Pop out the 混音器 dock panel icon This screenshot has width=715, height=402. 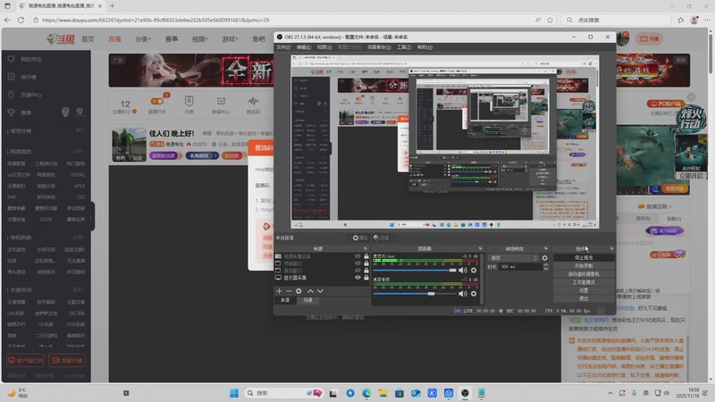click(480, 248)
